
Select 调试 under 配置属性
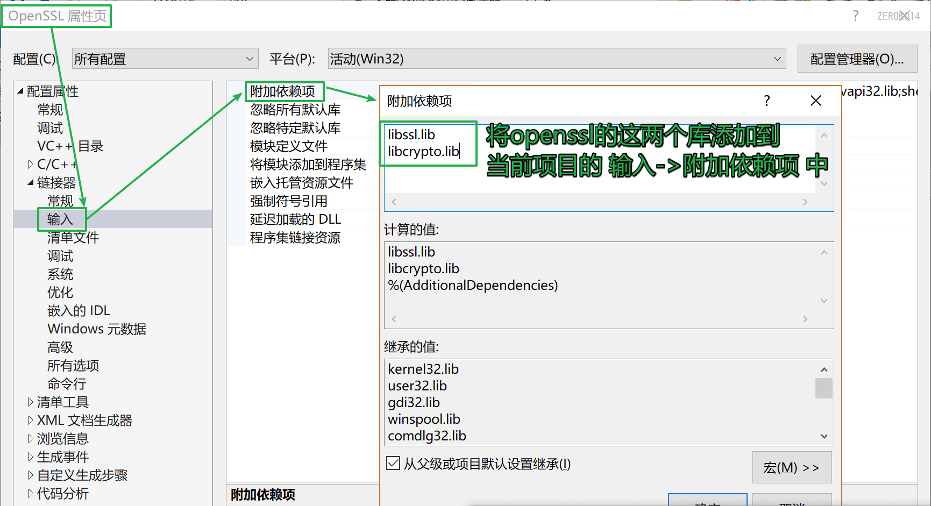[x=50, y=128]
